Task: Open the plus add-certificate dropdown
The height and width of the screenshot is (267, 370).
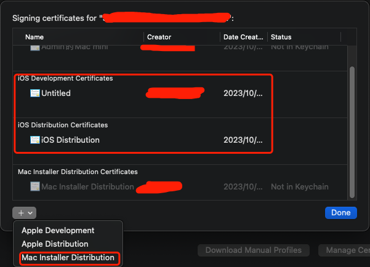Action: coord(24,213)
